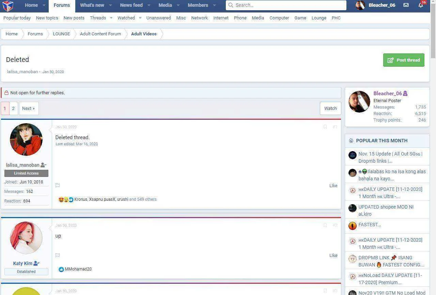Screen dimensions: 436x295
Task: Bookmark post #2 by Katy Kim
Action: (x=325, y=225)
